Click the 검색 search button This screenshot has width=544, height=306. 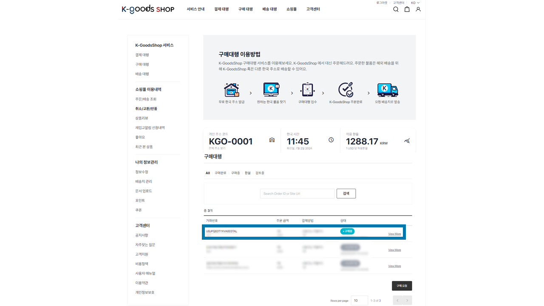(346, 193)
